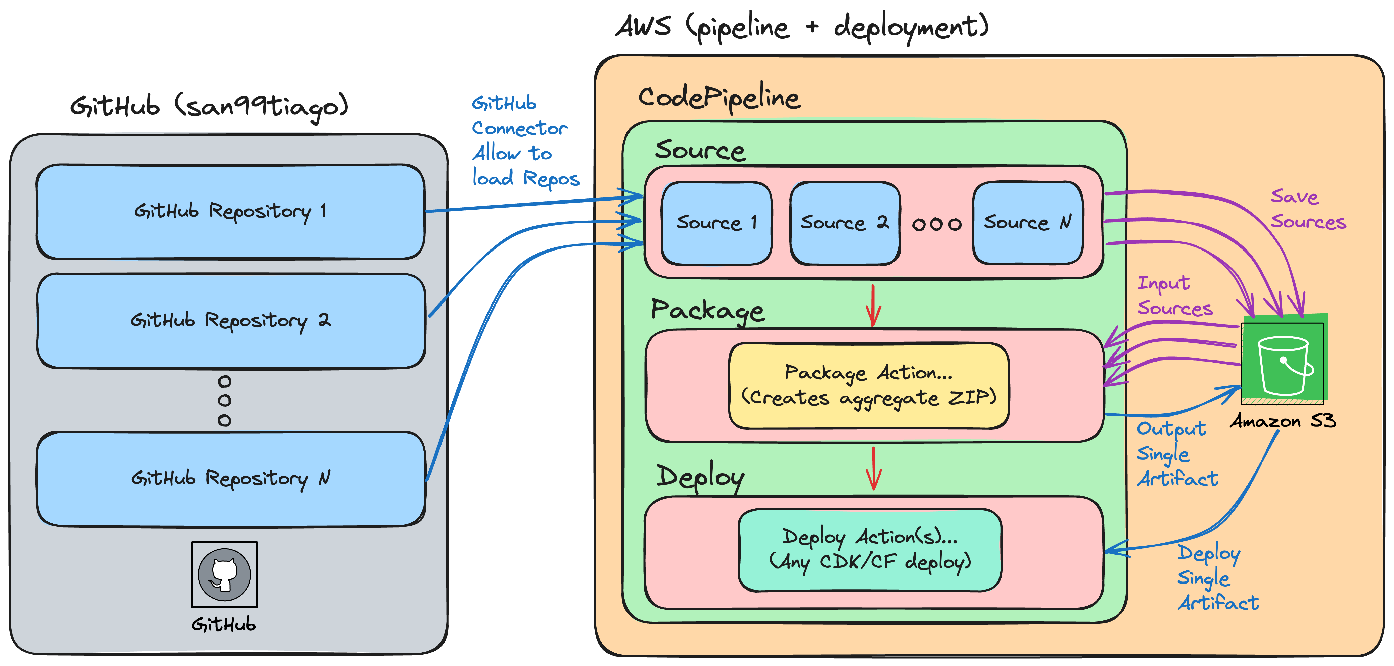This screenshot has width=1394, height=666.
Task: Click the 'Deploy Single Artifact' blue annotation
Action: point(1218,577)
